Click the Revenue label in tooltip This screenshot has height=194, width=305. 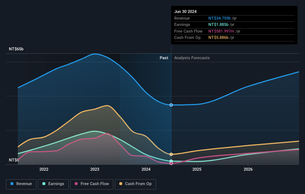182,18
